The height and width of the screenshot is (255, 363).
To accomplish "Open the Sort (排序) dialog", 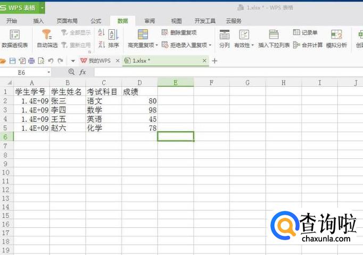I will [113, 39].
